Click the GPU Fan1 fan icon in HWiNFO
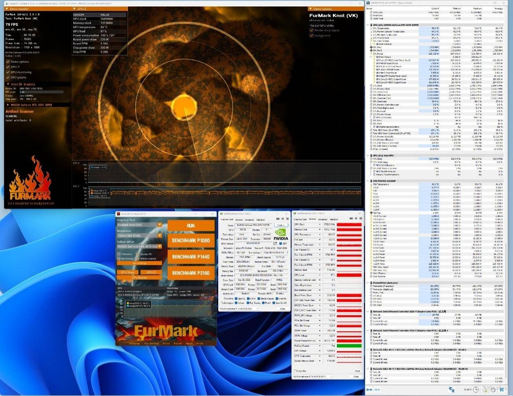Image resolution: width=513 pixels, height=396 pixels. point(371,47)
